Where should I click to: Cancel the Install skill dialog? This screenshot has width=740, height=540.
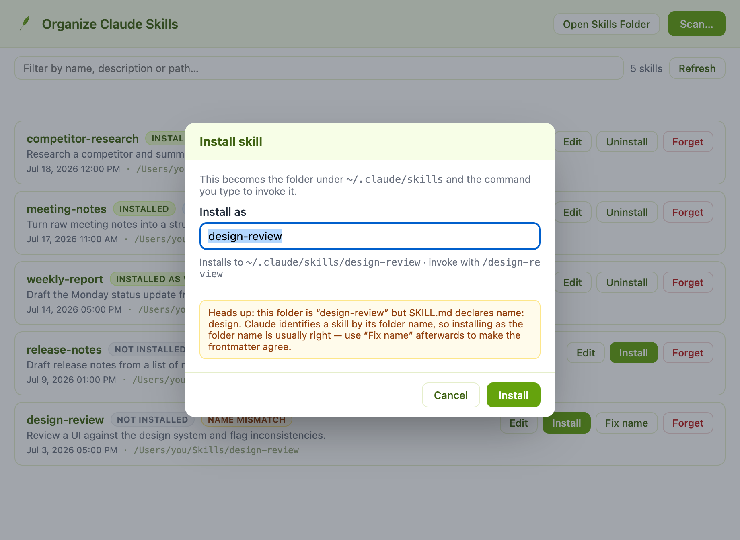(451, 395)
